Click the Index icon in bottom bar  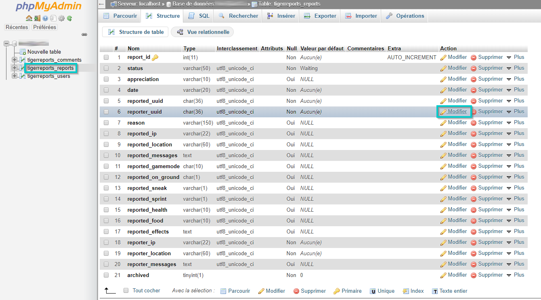click(x=406, y=291)
